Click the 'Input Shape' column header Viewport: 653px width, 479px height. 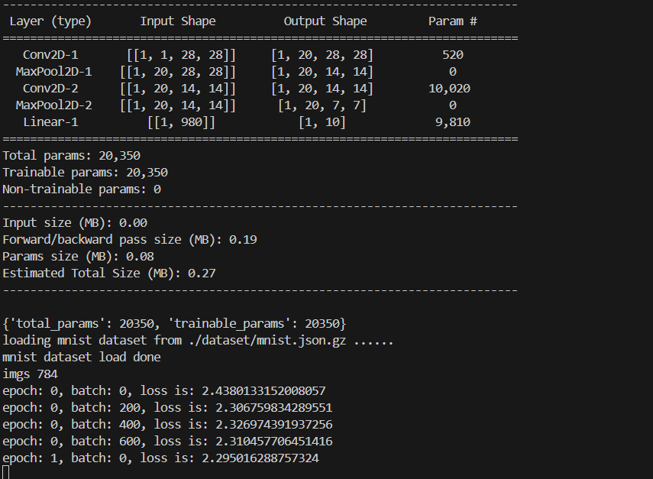click(x=178, y=21)
